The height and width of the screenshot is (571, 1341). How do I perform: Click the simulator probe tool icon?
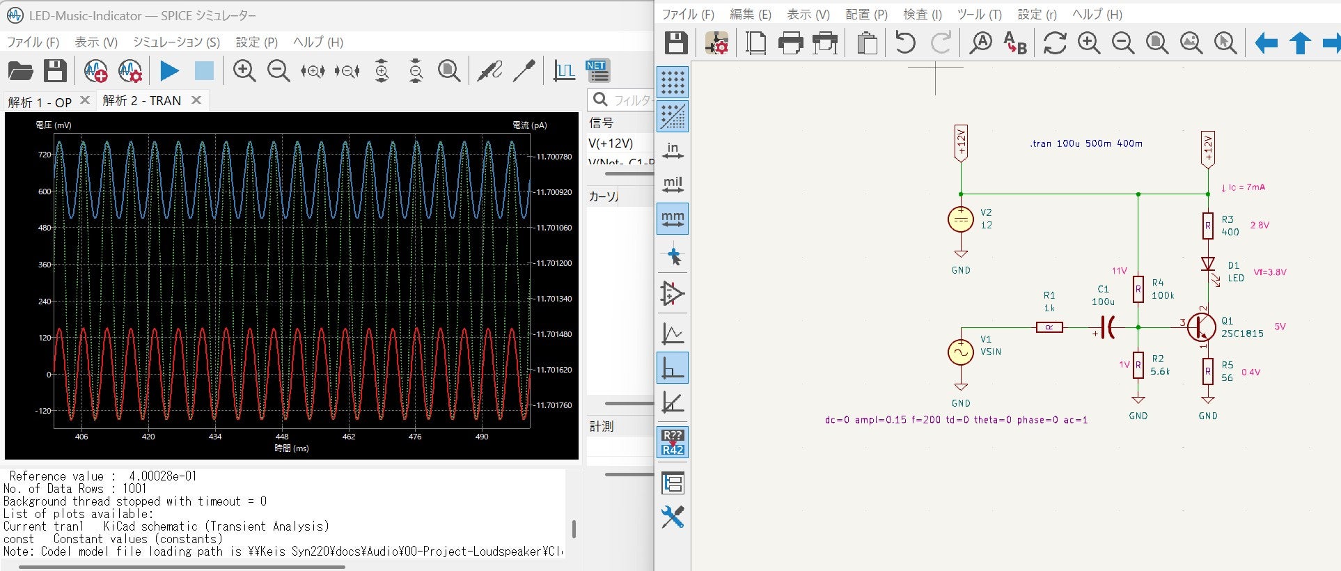pos(489,71)
